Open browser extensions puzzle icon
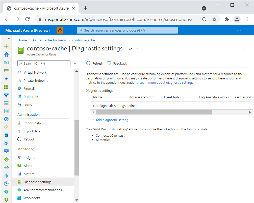This screenshot has height=203, width=254. [227, 19]
